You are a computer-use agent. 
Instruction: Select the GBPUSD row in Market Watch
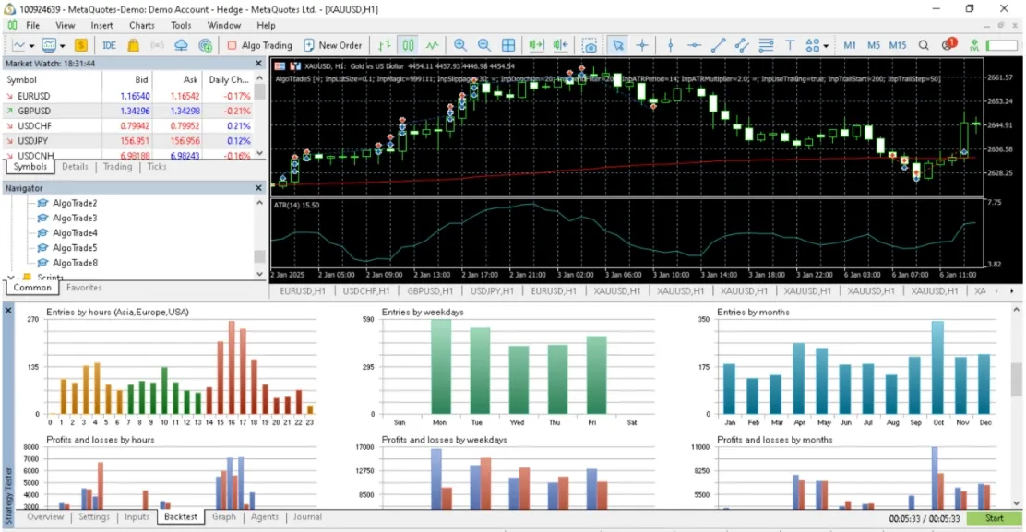click(x=129, y=112)
